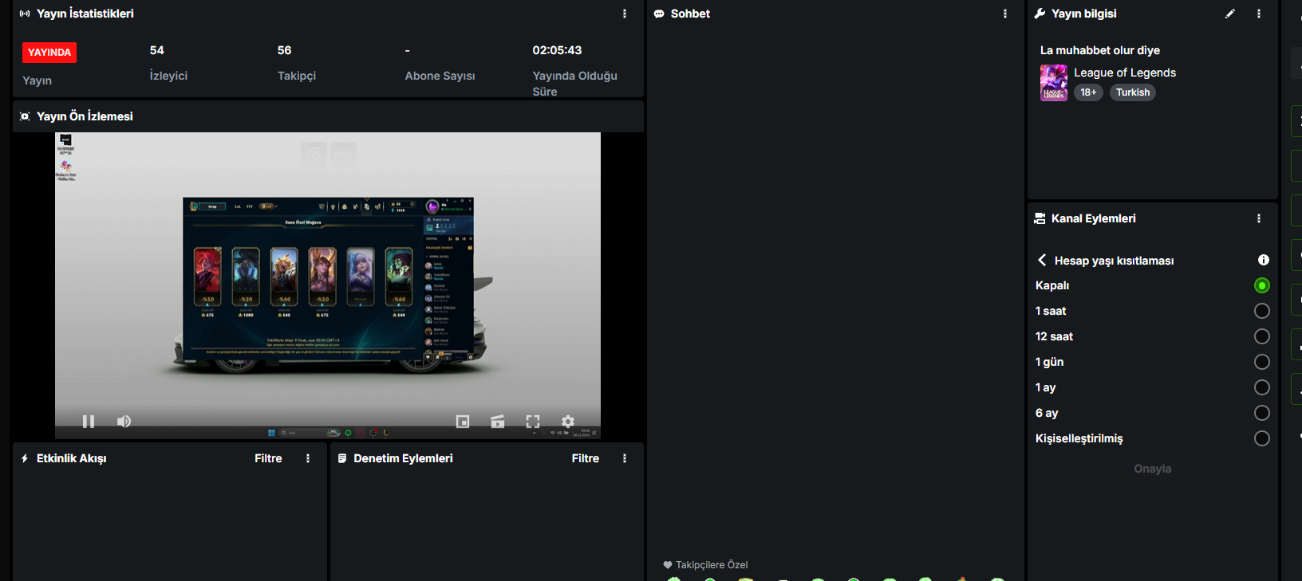
Task: Pause the stream preview video
Action: [x=89, y=421]
